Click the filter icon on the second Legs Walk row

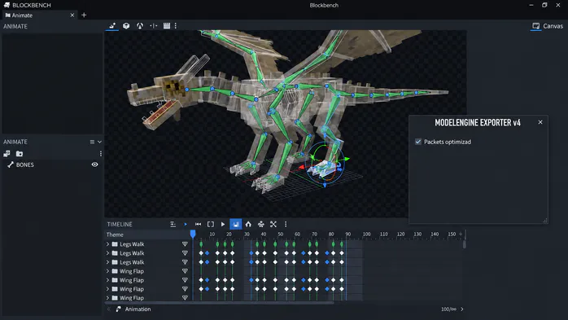click(x=185, y=253)
